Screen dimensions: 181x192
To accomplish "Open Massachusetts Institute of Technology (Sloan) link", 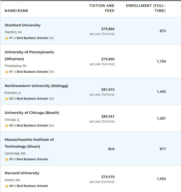I will pos(29,143).
